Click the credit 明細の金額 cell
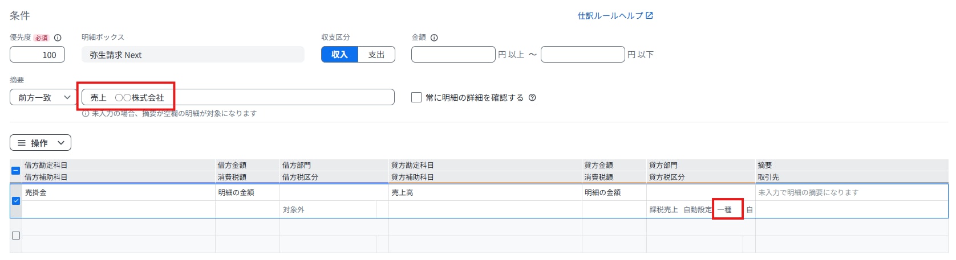The image size is (956, 260). (614, 192)
